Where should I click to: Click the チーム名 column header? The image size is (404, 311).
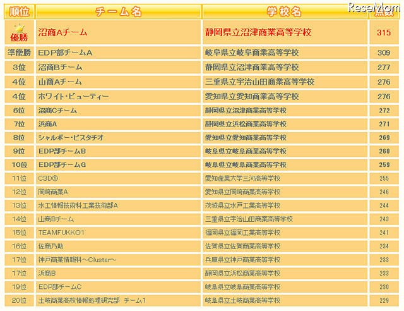click(118, 12)
